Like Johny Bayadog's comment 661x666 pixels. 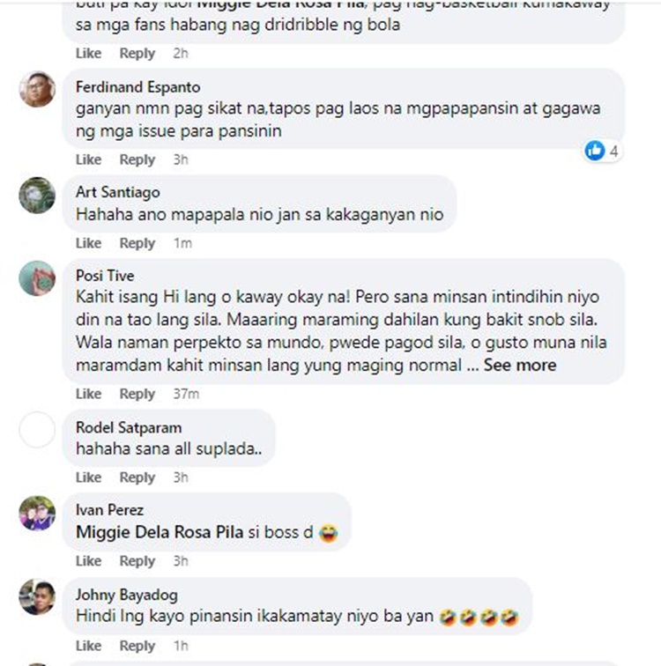click(88, 646)
